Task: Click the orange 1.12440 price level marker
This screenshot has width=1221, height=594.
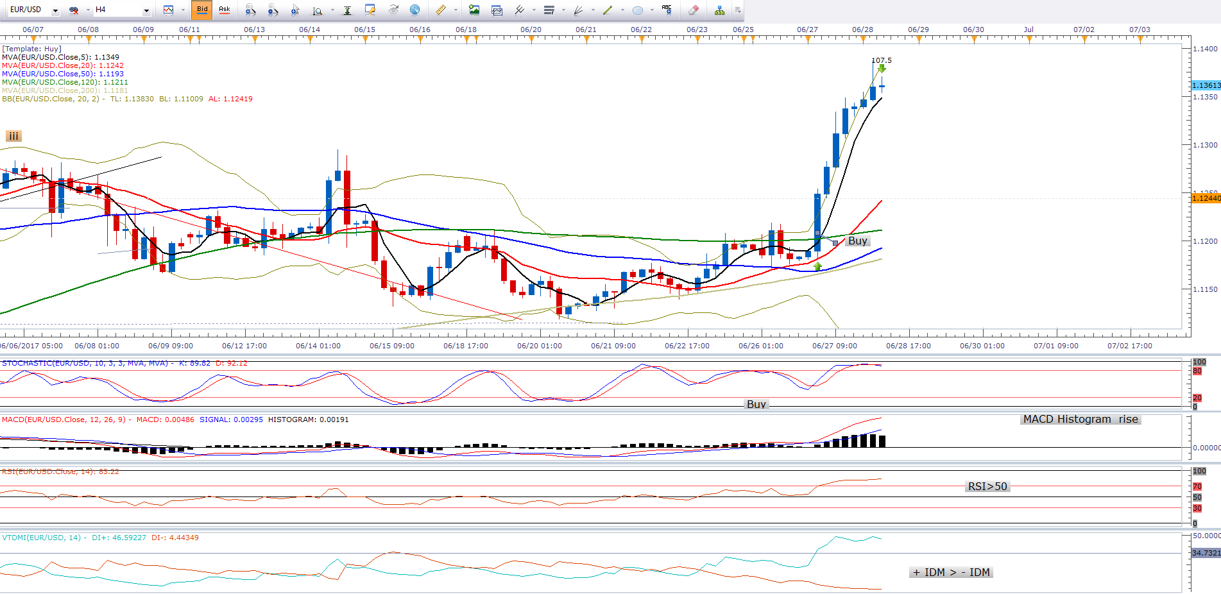Action: click(x=1206, y=198)
